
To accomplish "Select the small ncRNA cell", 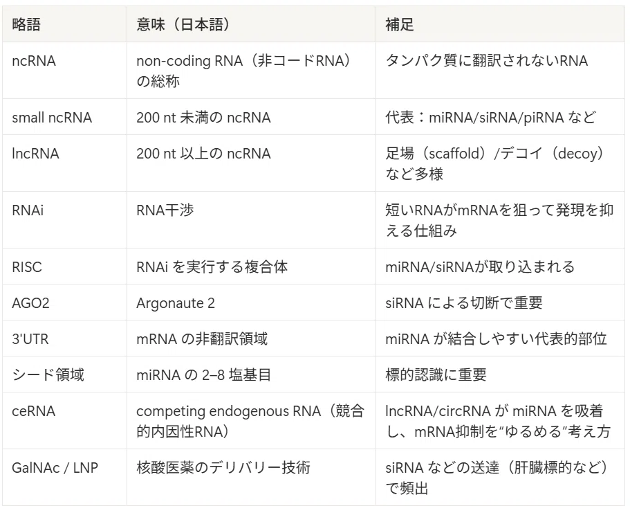I will click(65, 117).
